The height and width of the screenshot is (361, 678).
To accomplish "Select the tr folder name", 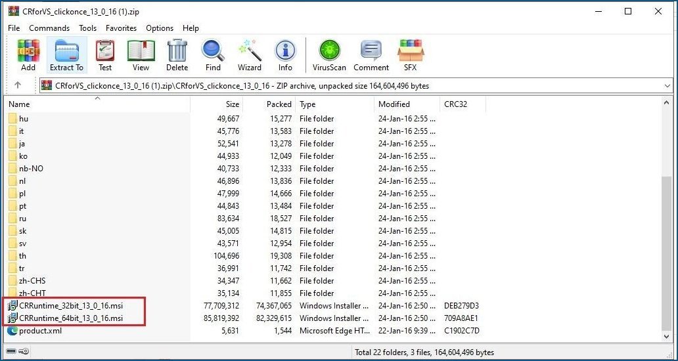I will (22, 268).
